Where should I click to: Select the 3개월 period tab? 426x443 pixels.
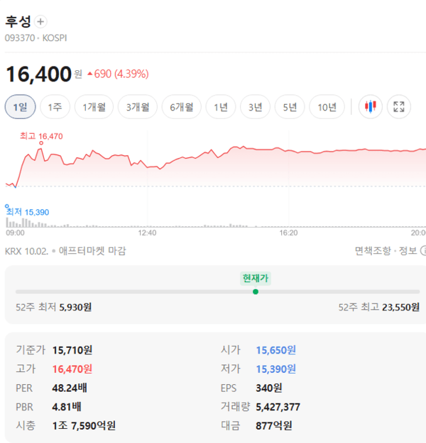coord(138,107)
